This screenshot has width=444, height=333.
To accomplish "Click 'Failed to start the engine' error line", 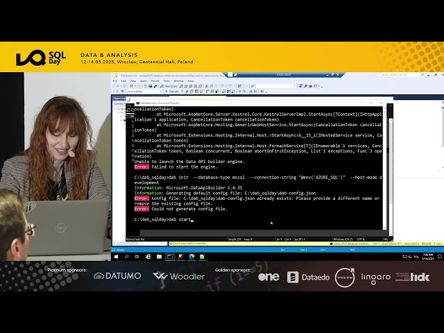I will click(176, 166).
